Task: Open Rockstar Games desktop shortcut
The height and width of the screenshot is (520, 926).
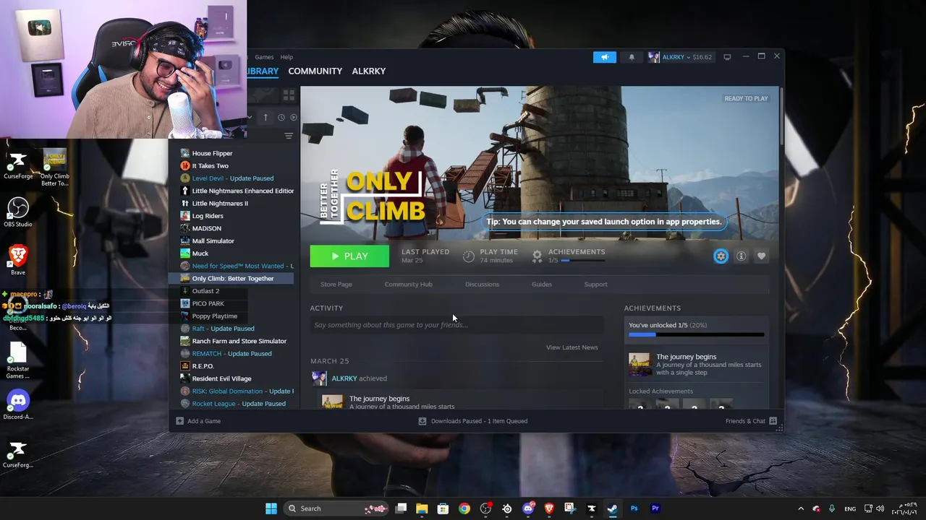Action: click(x=18, y=360)
